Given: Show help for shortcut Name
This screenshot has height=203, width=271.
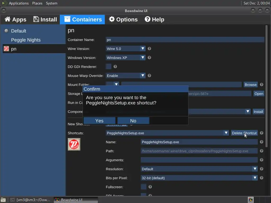Looking at the screenshot, I should (x=261, y=142).
